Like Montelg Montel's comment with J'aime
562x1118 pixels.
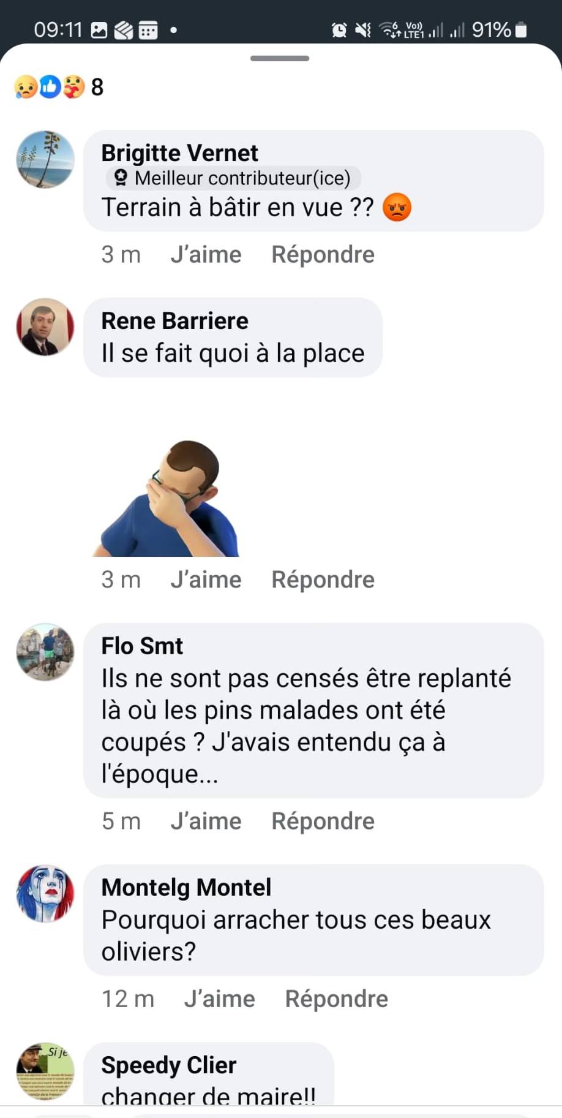pos(219,999)
